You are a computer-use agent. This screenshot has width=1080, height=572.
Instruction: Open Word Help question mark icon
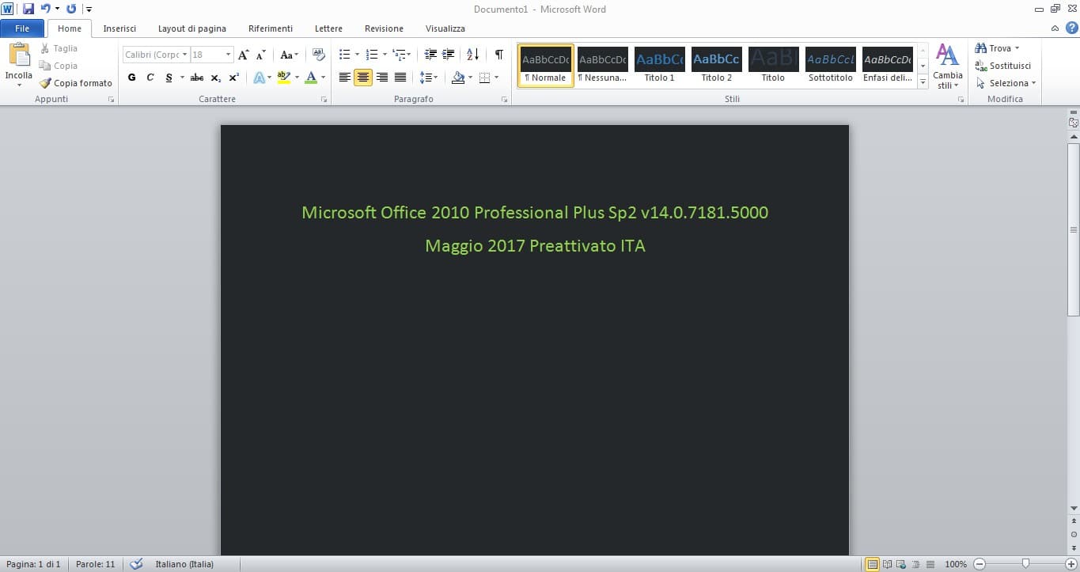[x=1071, y=28]
